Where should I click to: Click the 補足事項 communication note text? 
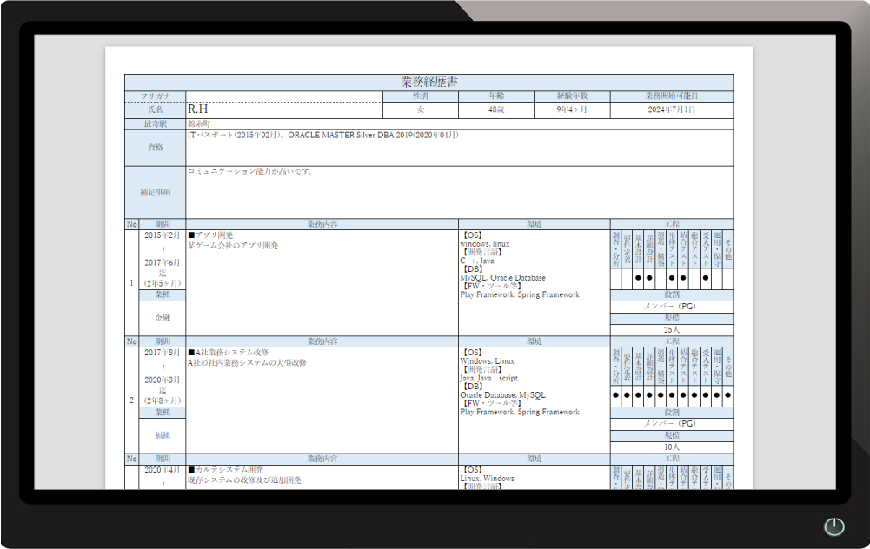[250, 172]
